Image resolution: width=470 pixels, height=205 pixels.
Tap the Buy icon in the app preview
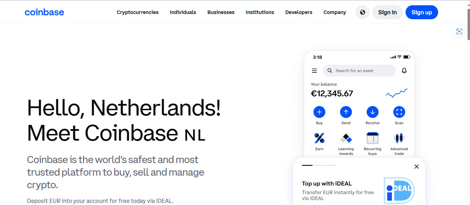(319, 112)
